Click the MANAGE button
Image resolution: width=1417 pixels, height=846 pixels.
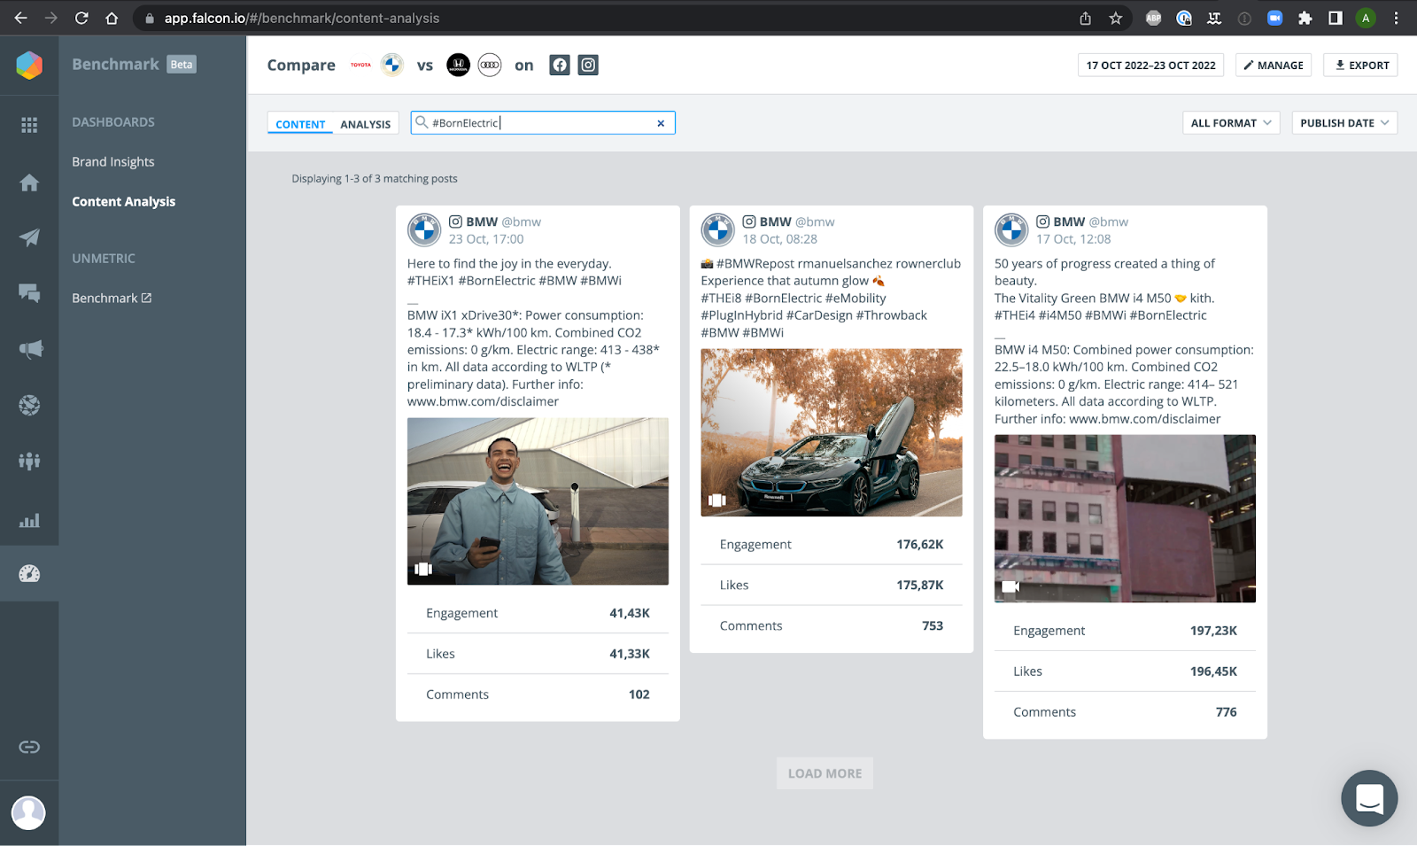pyautogui.click(x=1274, y=65)
